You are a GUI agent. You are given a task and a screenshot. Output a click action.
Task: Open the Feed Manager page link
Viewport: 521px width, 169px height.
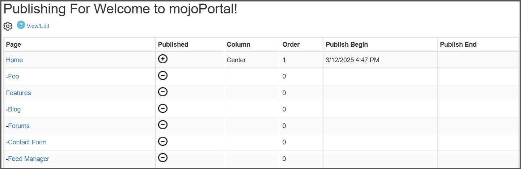[29, 159]
